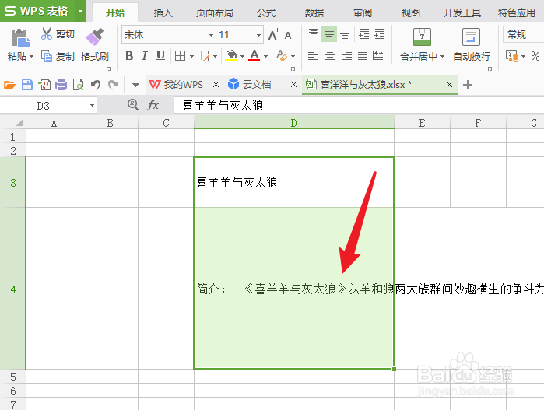
Task: Close the 喜洋洋与灰太狼.xlsx tab
Action: coord(449,84)
